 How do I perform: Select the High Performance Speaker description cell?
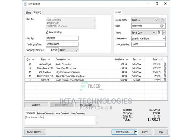pos(83,72)
